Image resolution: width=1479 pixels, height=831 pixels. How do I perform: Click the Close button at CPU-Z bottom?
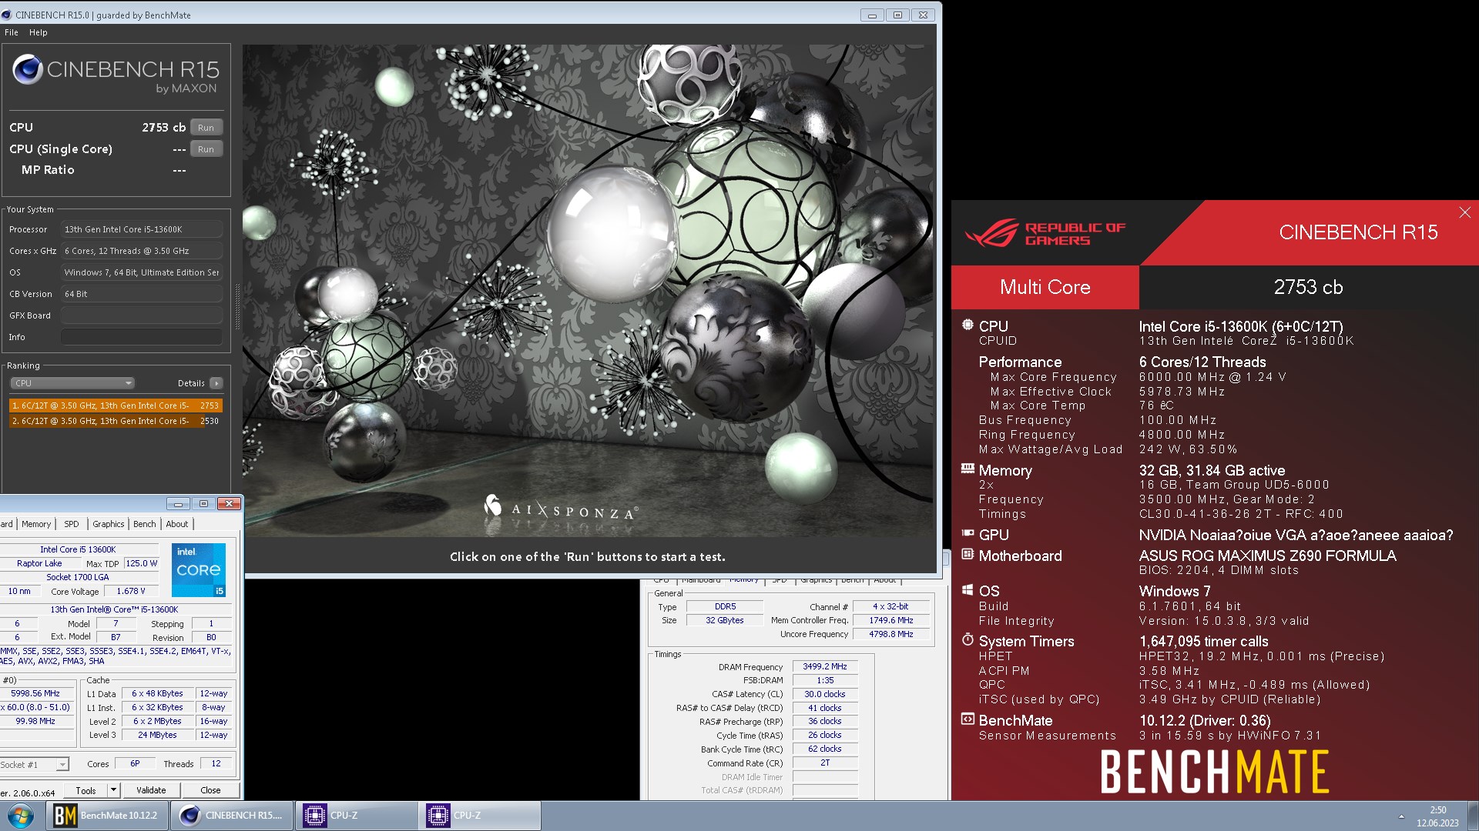(x=210, y=790)
